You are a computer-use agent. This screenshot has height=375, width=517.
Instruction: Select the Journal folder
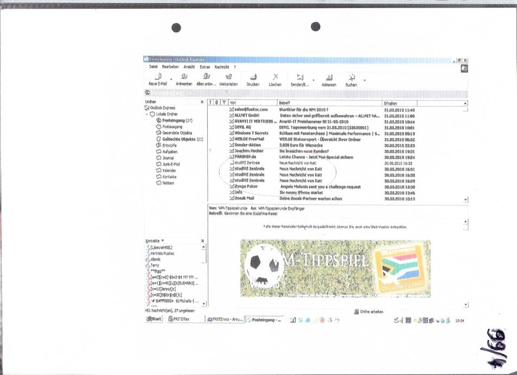[165, 158]
